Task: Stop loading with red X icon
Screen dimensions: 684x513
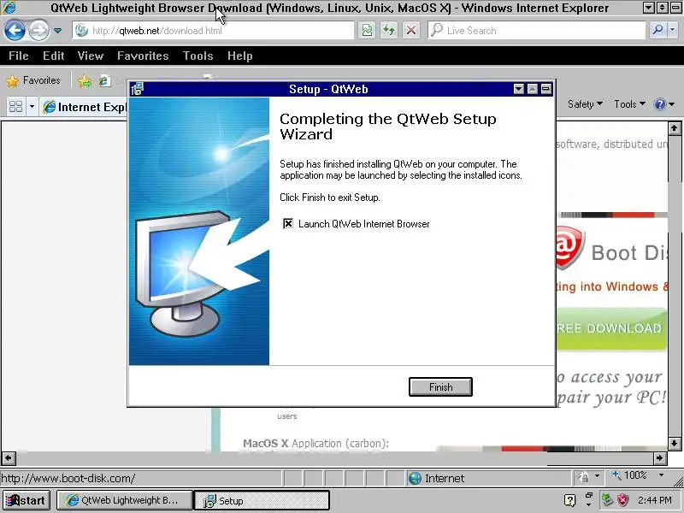Action: point(411,31)
